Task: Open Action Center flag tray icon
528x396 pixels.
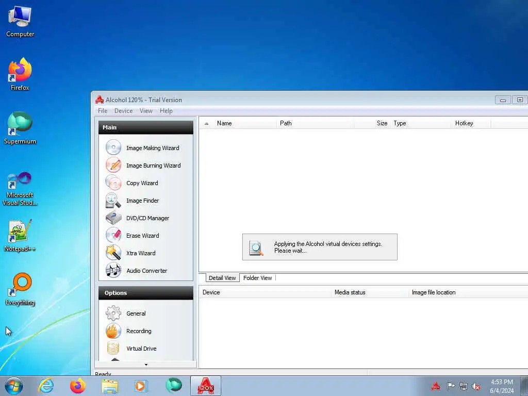Action: point(450,386)
